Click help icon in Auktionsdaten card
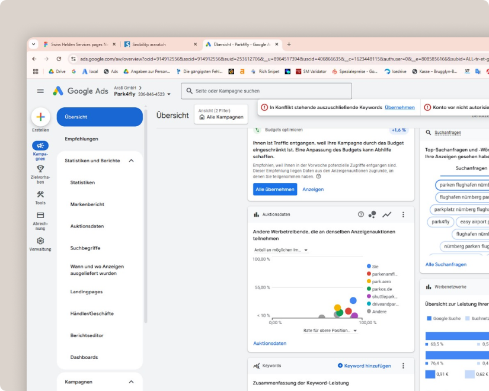This screenshot has height=391, width=489. pyautogui.click(x=361, y=214)
